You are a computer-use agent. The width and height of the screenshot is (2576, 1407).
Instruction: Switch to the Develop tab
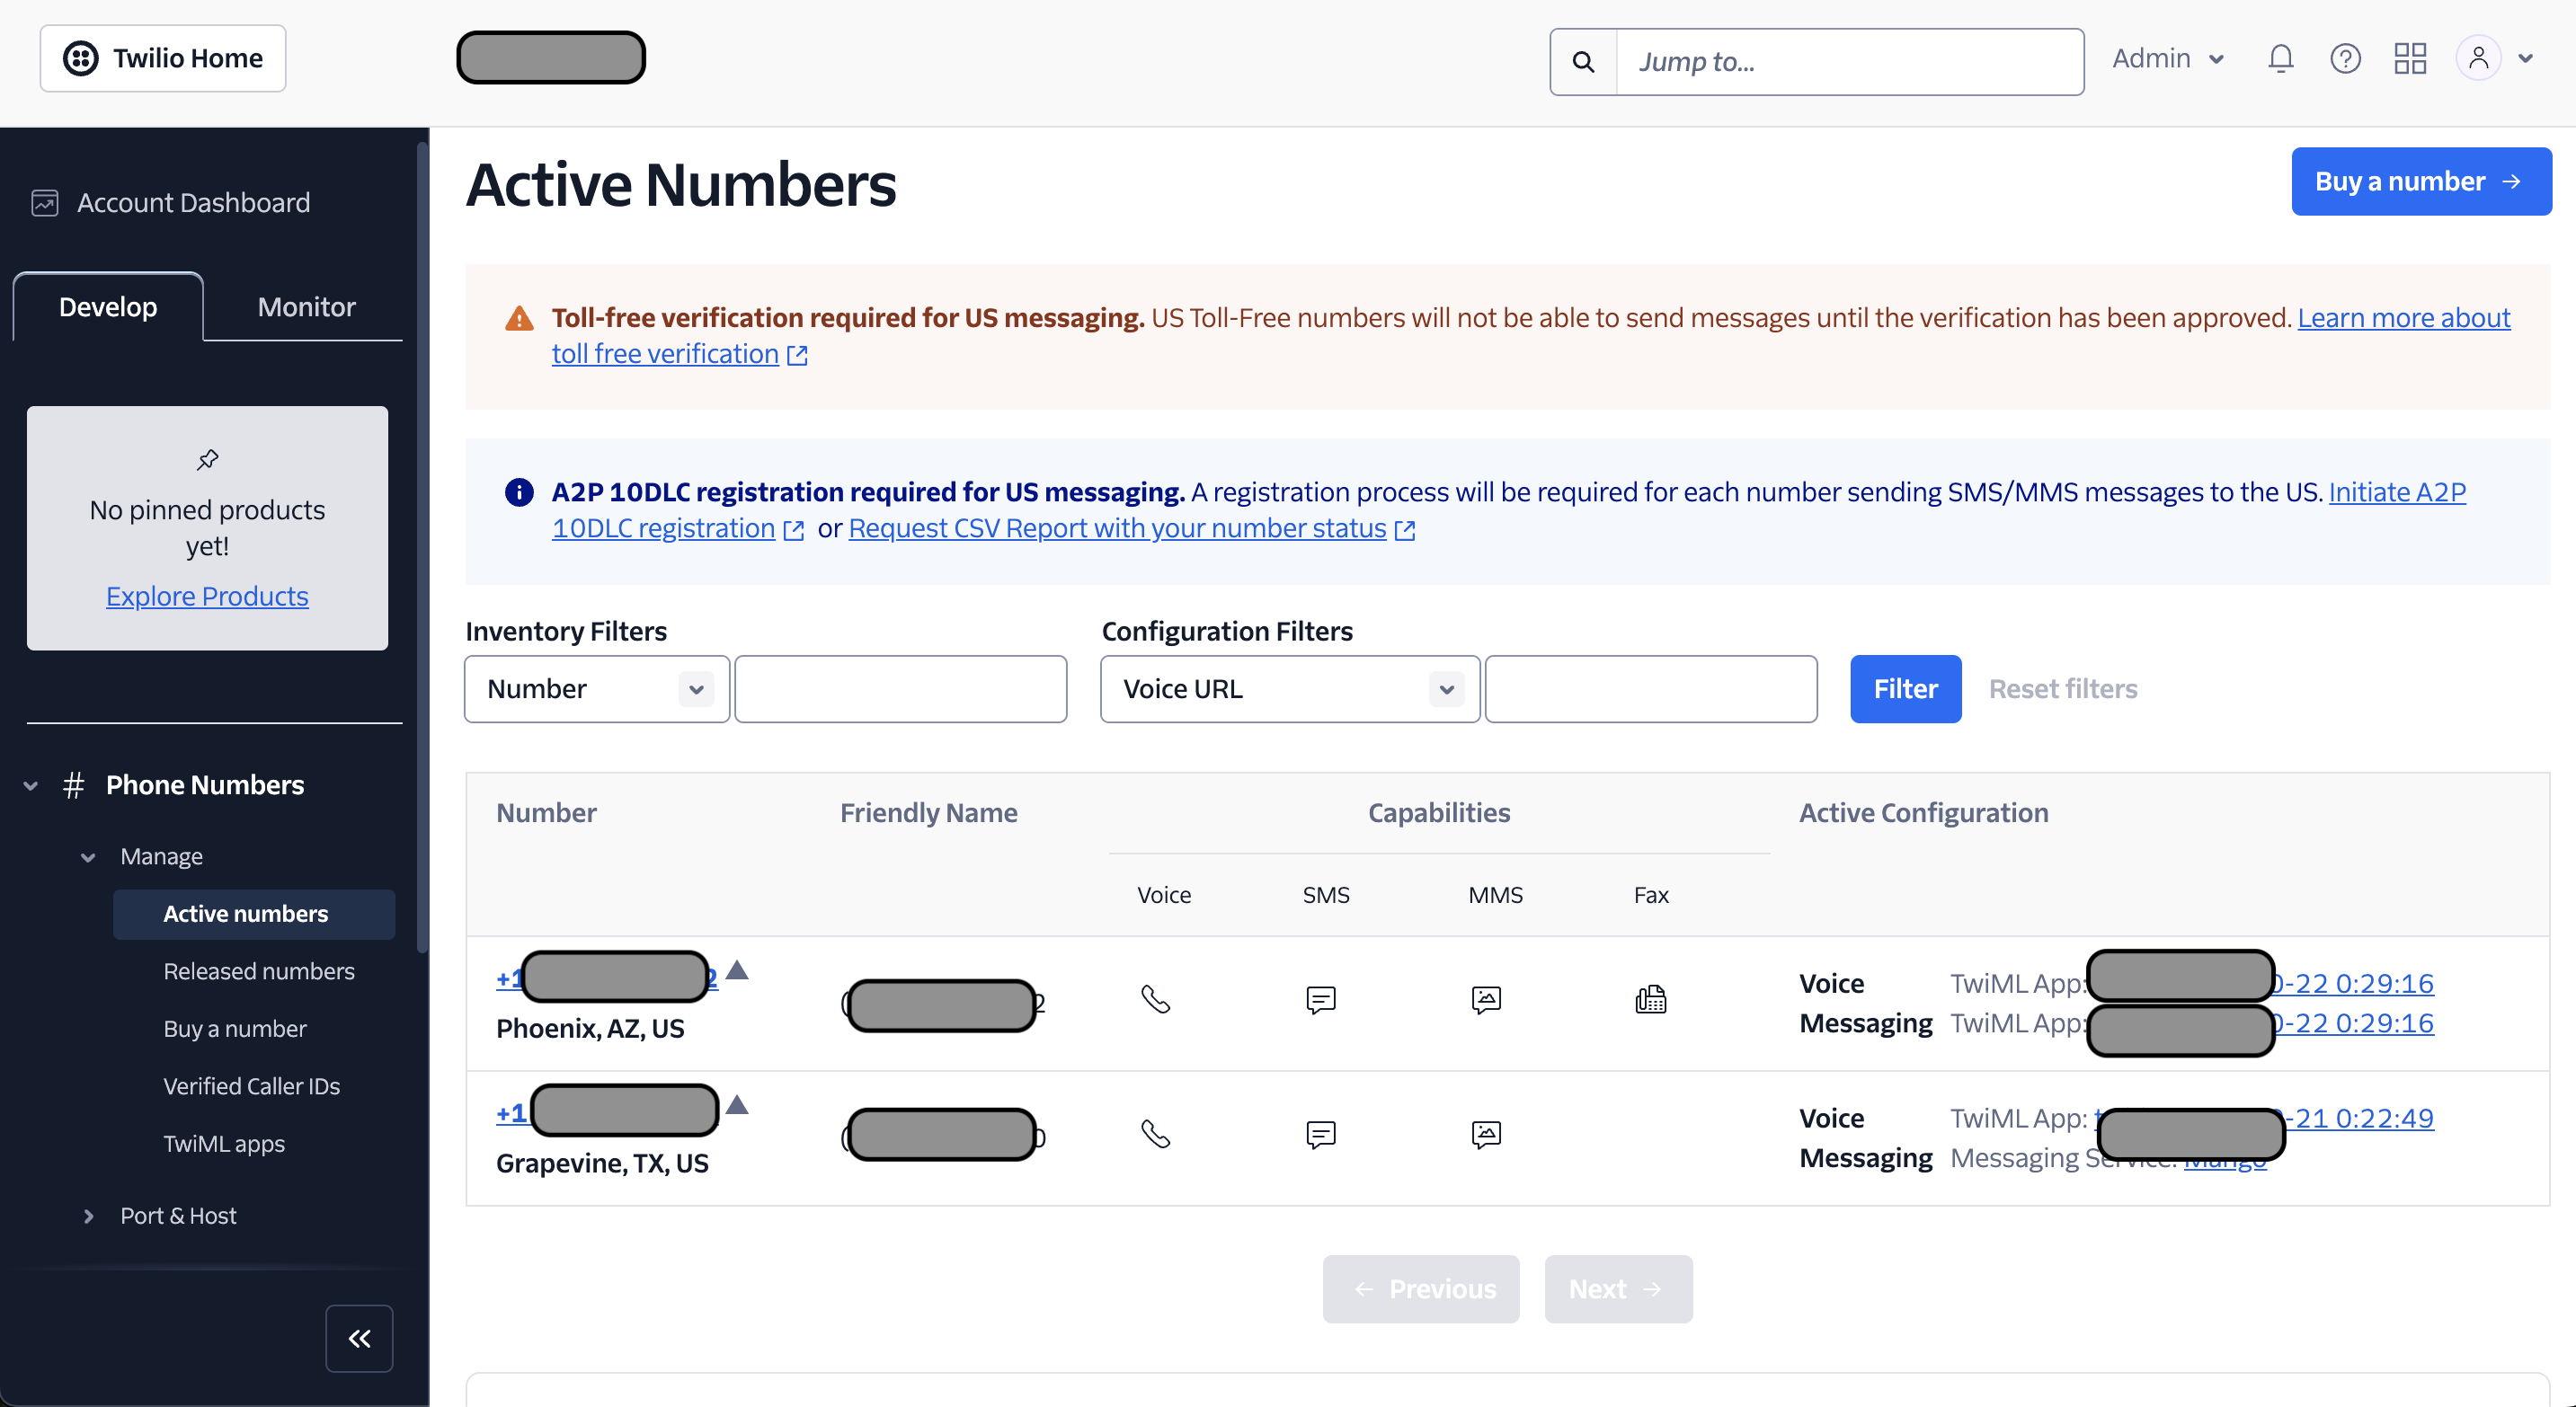coord(108,306)
